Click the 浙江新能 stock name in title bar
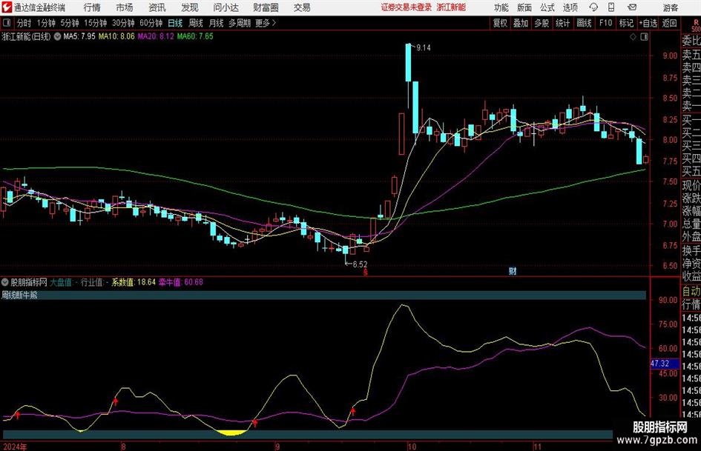Viewport: 701px width, 451px height. point(451,7)
